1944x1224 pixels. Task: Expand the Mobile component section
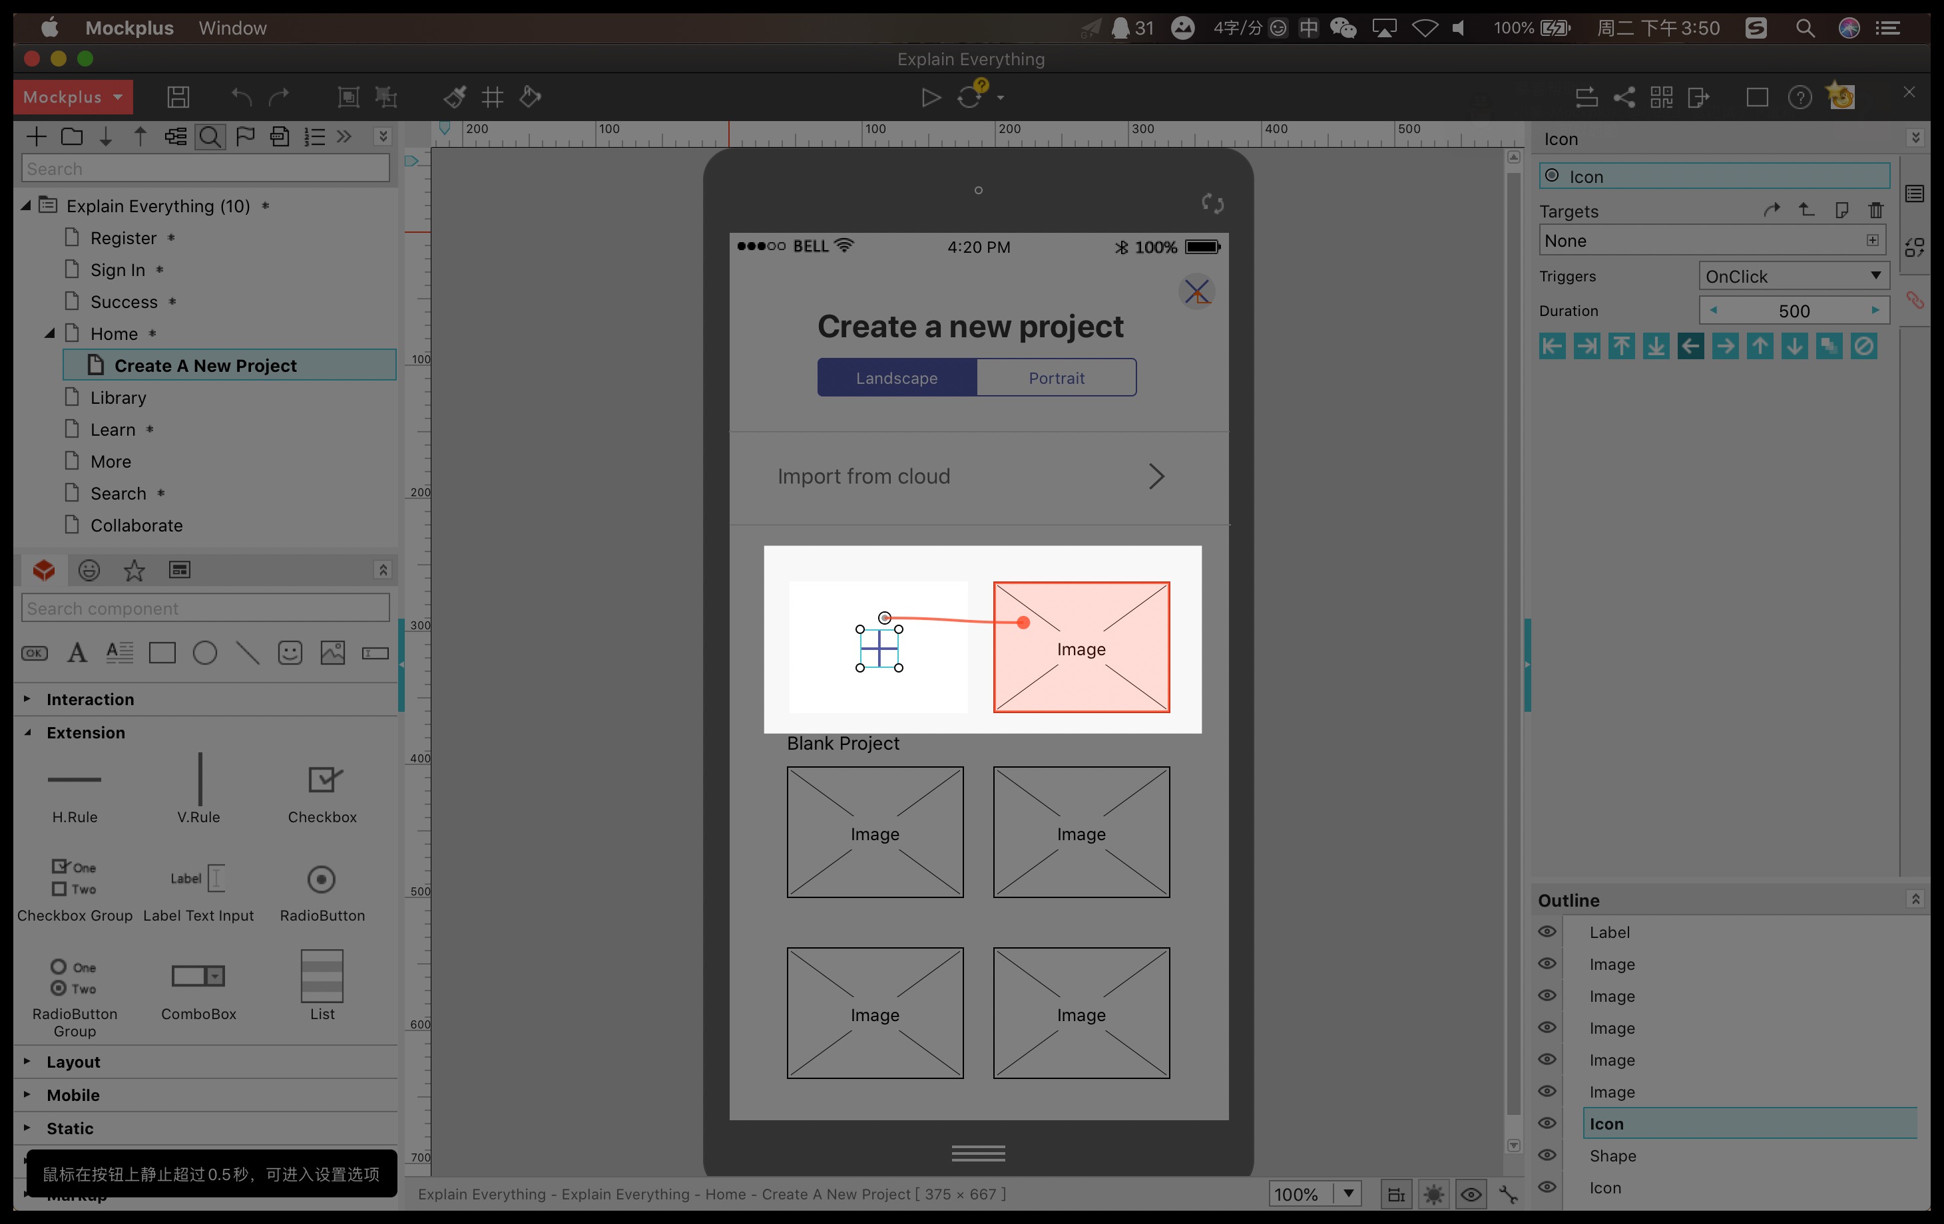click(27, 1094)
